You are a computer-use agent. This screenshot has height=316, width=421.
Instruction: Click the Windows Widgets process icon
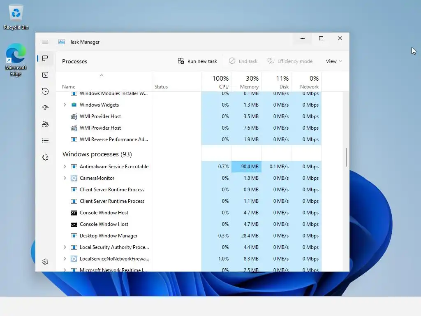(74, 105)
